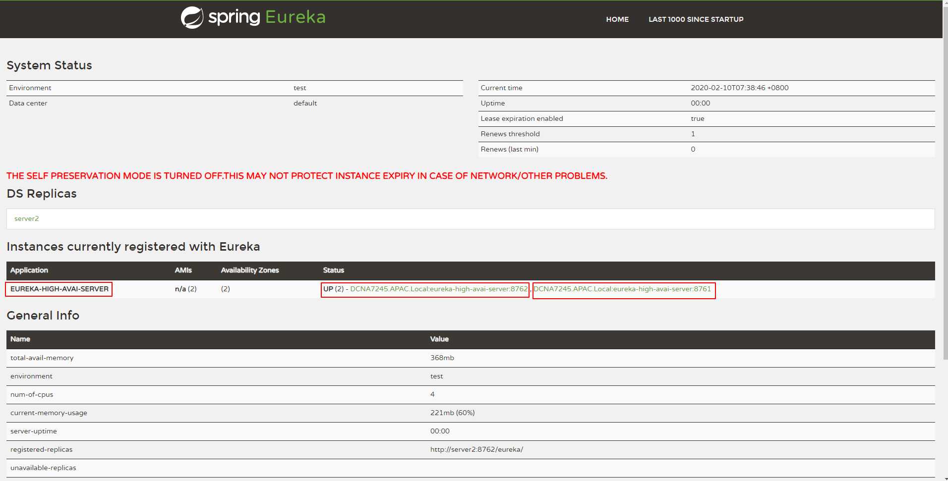This screenshot has width=948, height=481.
Task: Click the 'General Info' heading
Action: click(x=43, y=316)
